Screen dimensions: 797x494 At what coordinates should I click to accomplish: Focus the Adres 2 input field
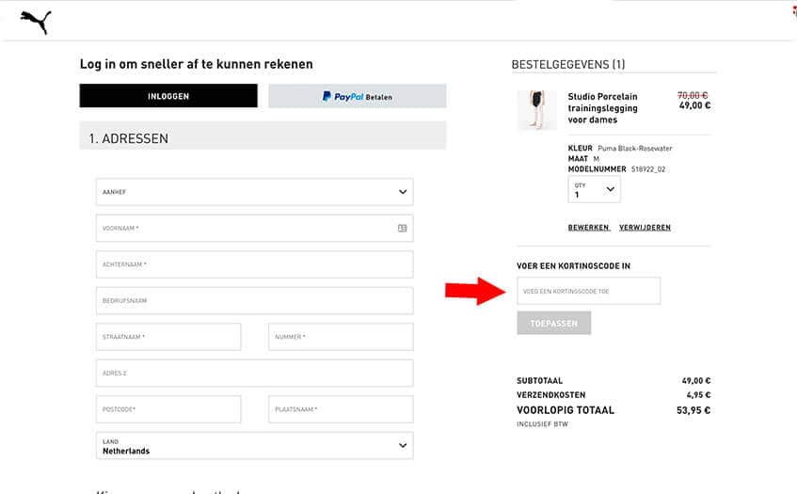click(254, 373)
